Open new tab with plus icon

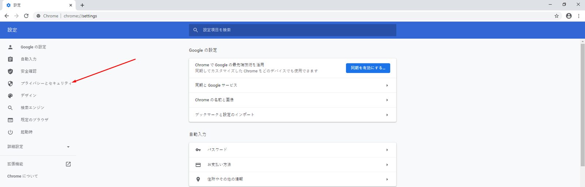82,5
